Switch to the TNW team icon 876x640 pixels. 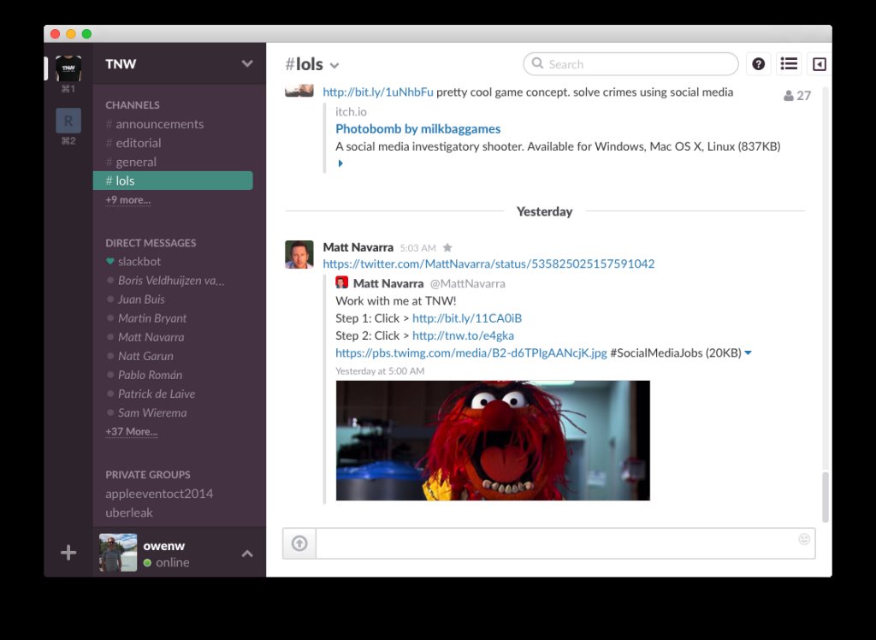tap(68, 68)
